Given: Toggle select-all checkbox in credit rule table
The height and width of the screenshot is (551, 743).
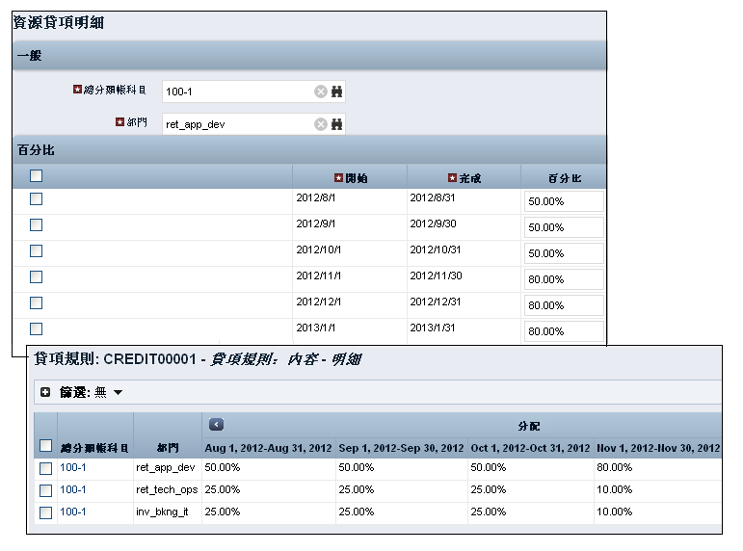Looking at the screenshot, I should [45, 446].
